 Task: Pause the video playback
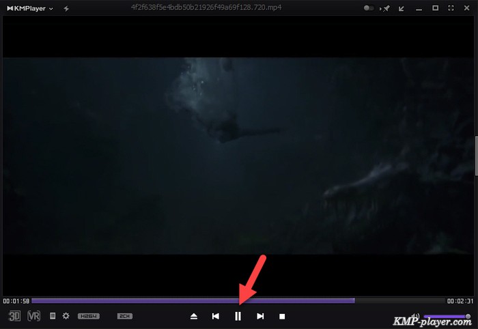click(238, 317)
